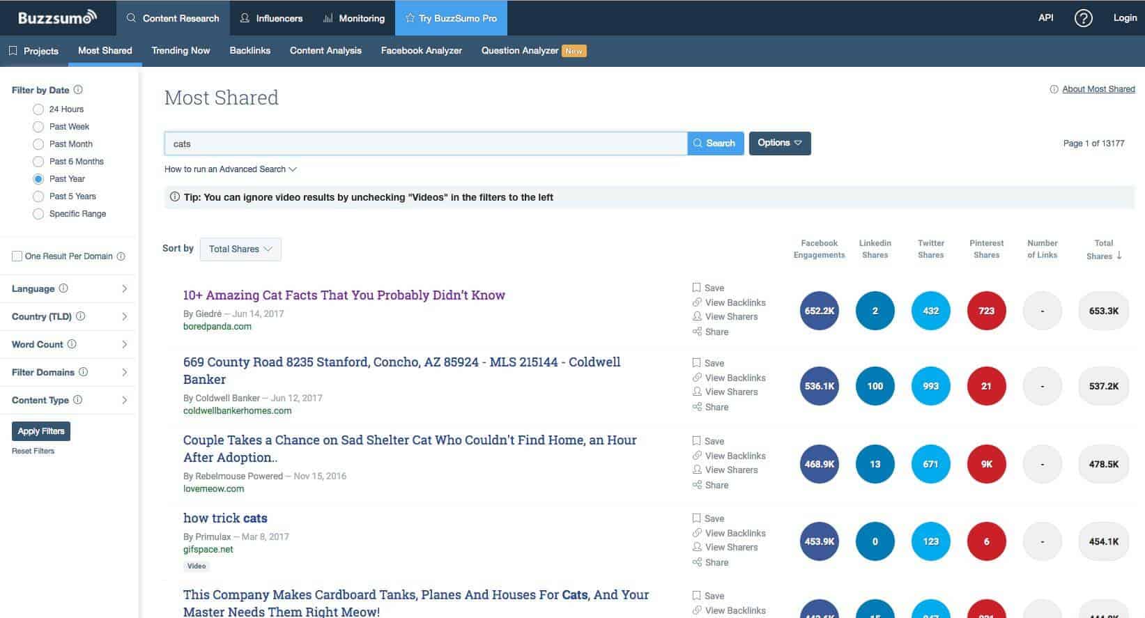Click the Language info icon
The height and width of the screenshot is (618, 1145).
click(x=63, y=288)
